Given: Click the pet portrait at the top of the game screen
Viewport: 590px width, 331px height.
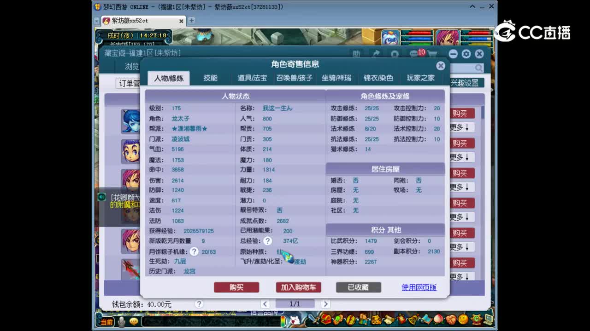Looking at the screenshot, I should 390,38.
